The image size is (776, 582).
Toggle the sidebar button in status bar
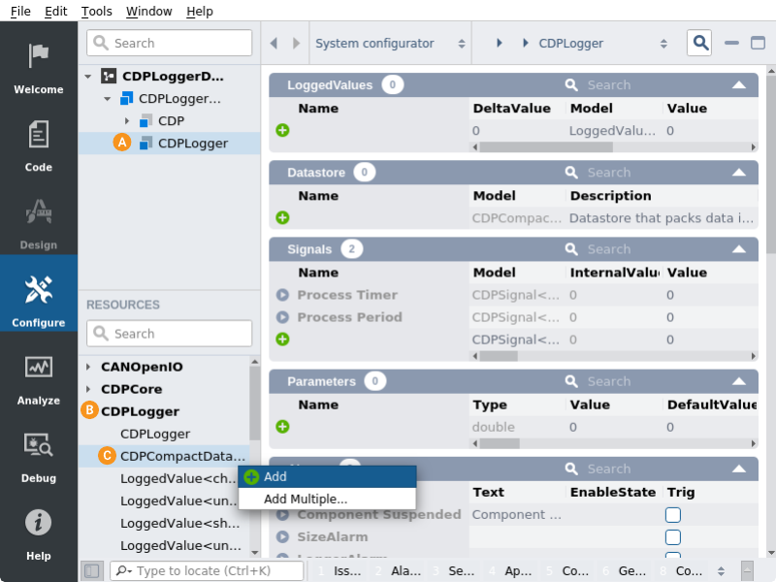[91, 571]
